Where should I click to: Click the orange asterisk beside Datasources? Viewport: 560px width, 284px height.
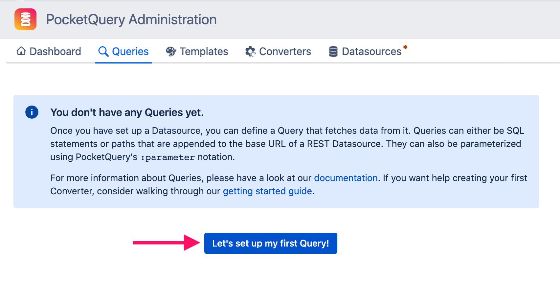pyautogui.click(x=405, y=47)
